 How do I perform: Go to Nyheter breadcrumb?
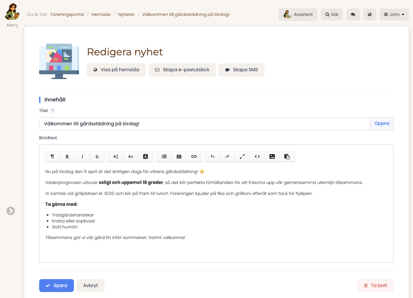[x=126, y=15]
